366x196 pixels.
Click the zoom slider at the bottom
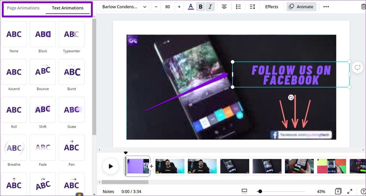(x=260, y=191)
